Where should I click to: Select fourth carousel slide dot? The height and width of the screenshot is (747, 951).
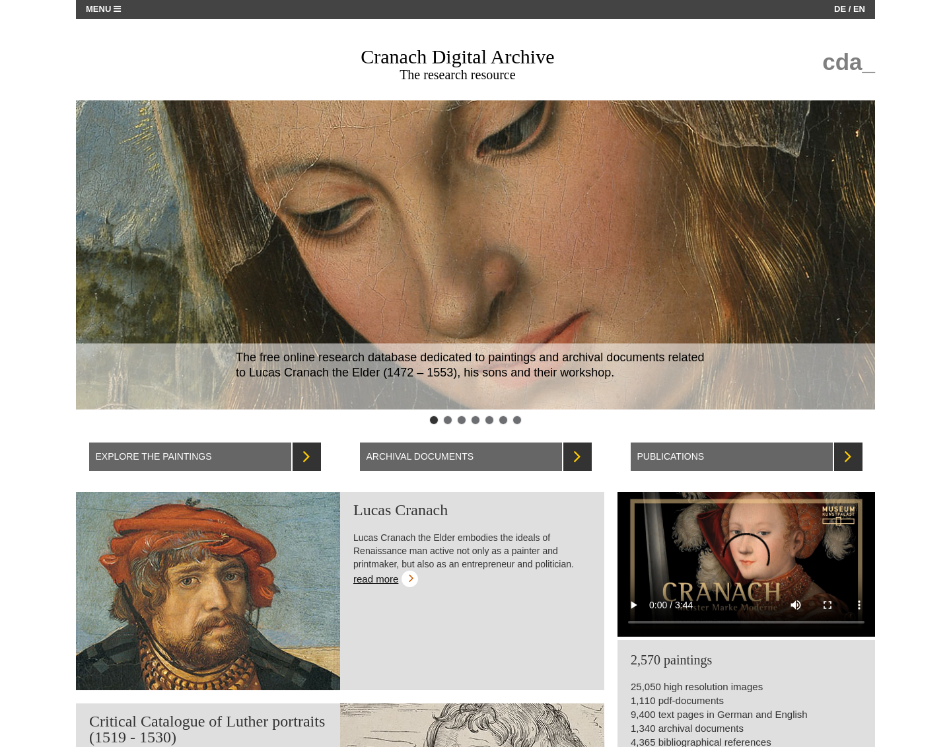click(475, 420)
